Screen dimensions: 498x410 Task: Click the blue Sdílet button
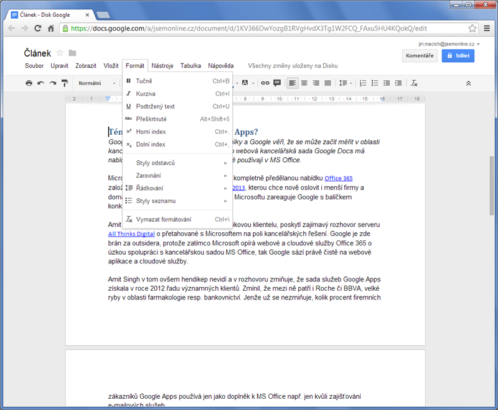(458, 56)
